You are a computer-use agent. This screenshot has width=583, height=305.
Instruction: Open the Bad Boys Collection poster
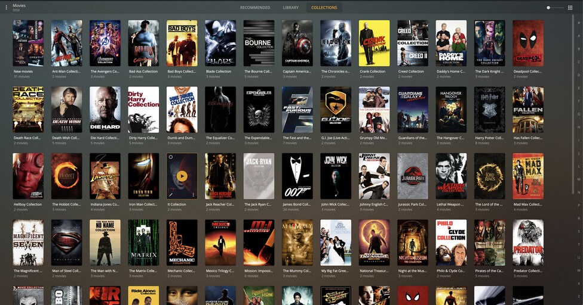click(x=182, y=43)
